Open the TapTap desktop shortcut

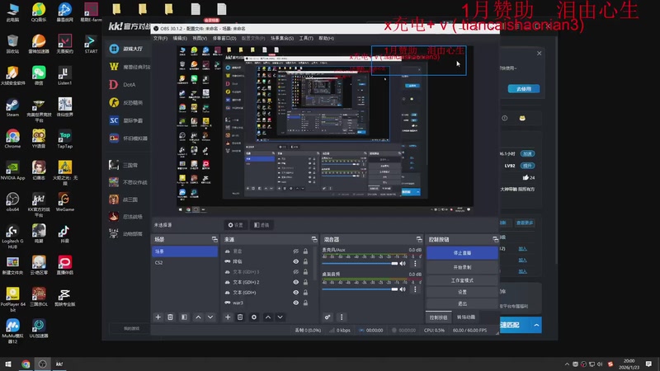coord(65,139)
